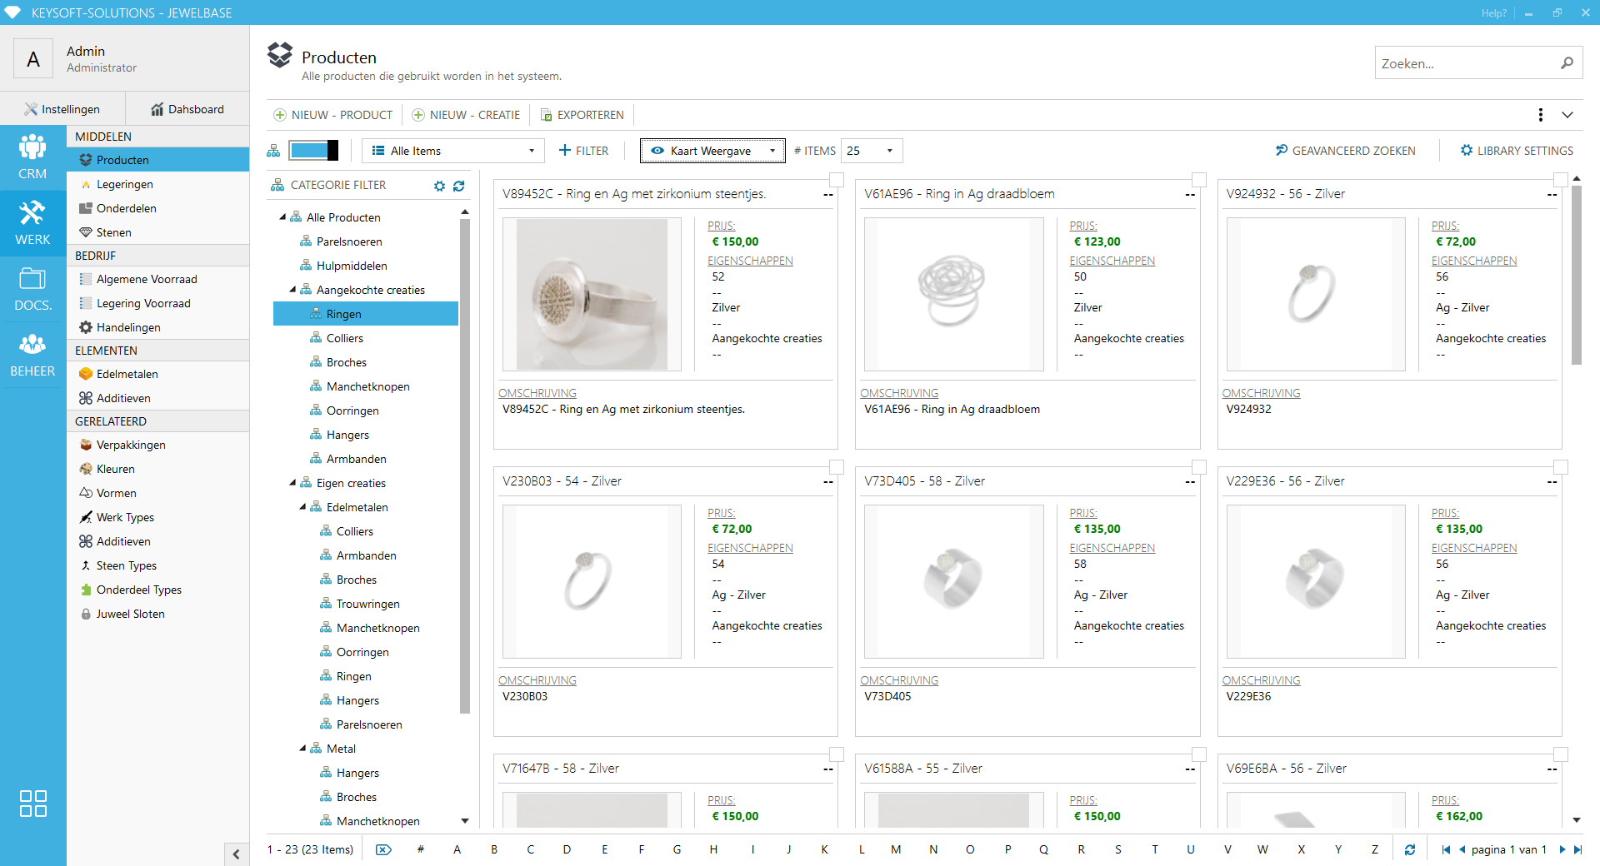Click the blue color swatch in toolbar
Image resolution: width=1600 pixels, height=866 pixels.
[313, 151]
